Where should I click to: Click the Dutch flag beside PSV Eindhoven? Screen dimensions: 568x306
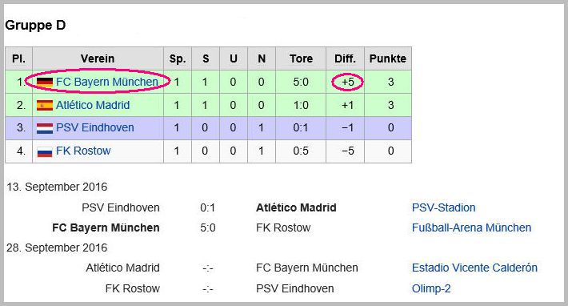pyautogui.click(x=45, y=128)
